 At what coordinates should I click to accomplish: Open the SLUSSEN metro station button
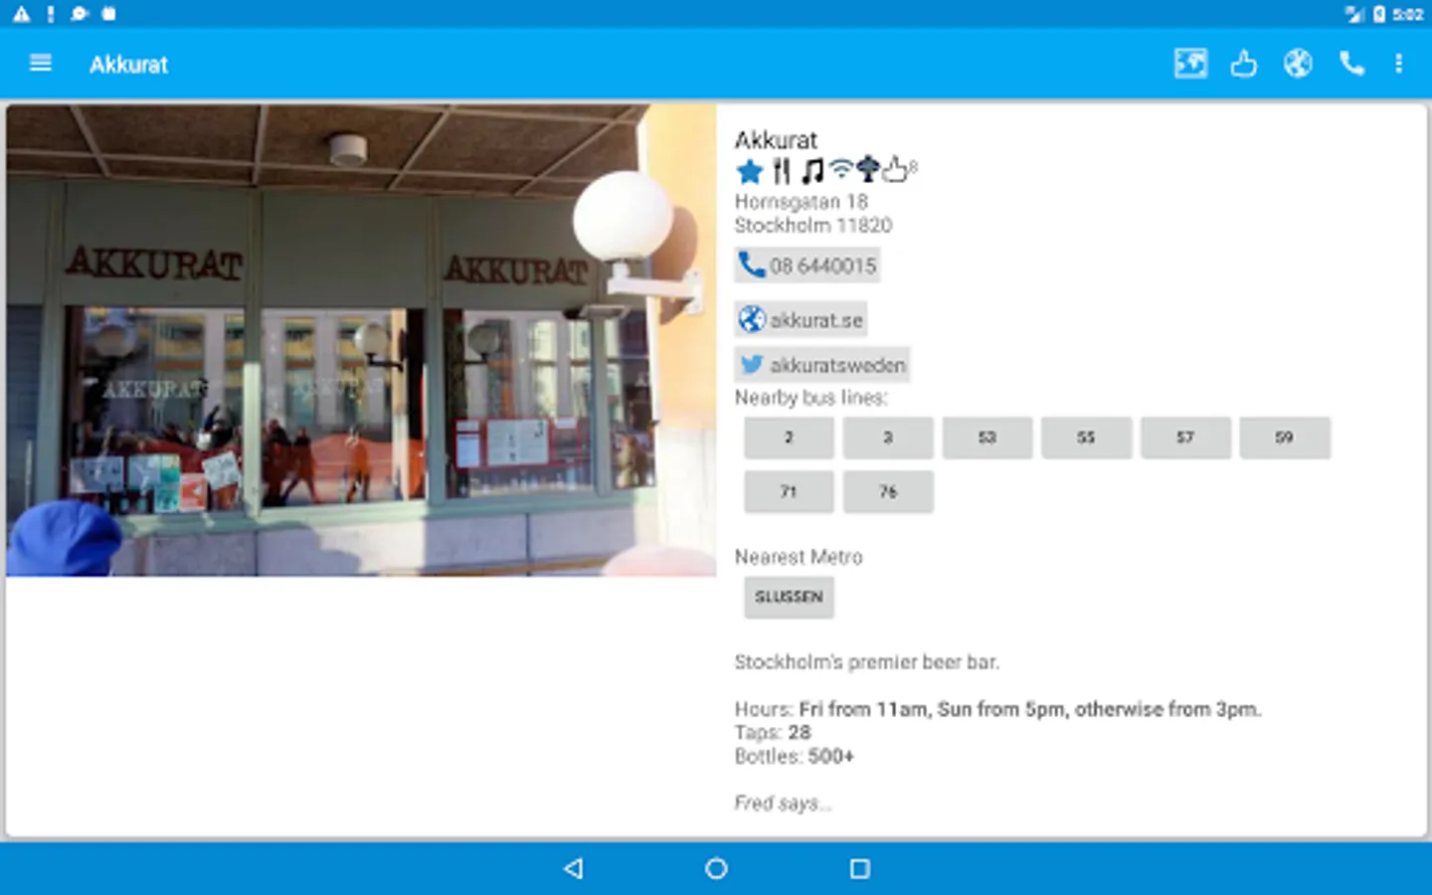[x=789, y=597]
